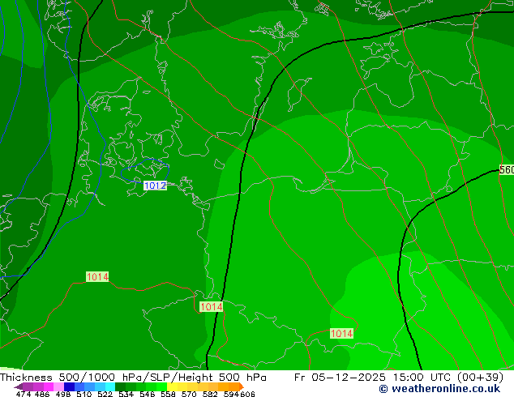
Task: Click the cyan legend swatch near 522
Action: click(110, 386)
